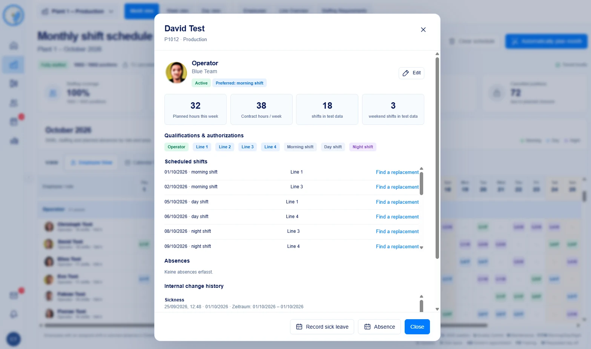Click the Line 1 qualification tag
The image size is (591, 349).
click(202, 147)
